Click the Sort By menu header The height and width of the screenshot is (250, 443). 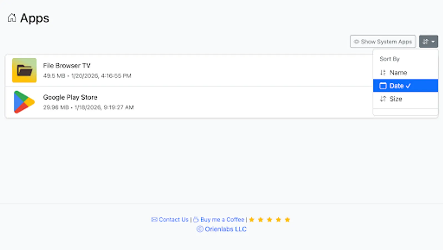[x=389, y=59]
